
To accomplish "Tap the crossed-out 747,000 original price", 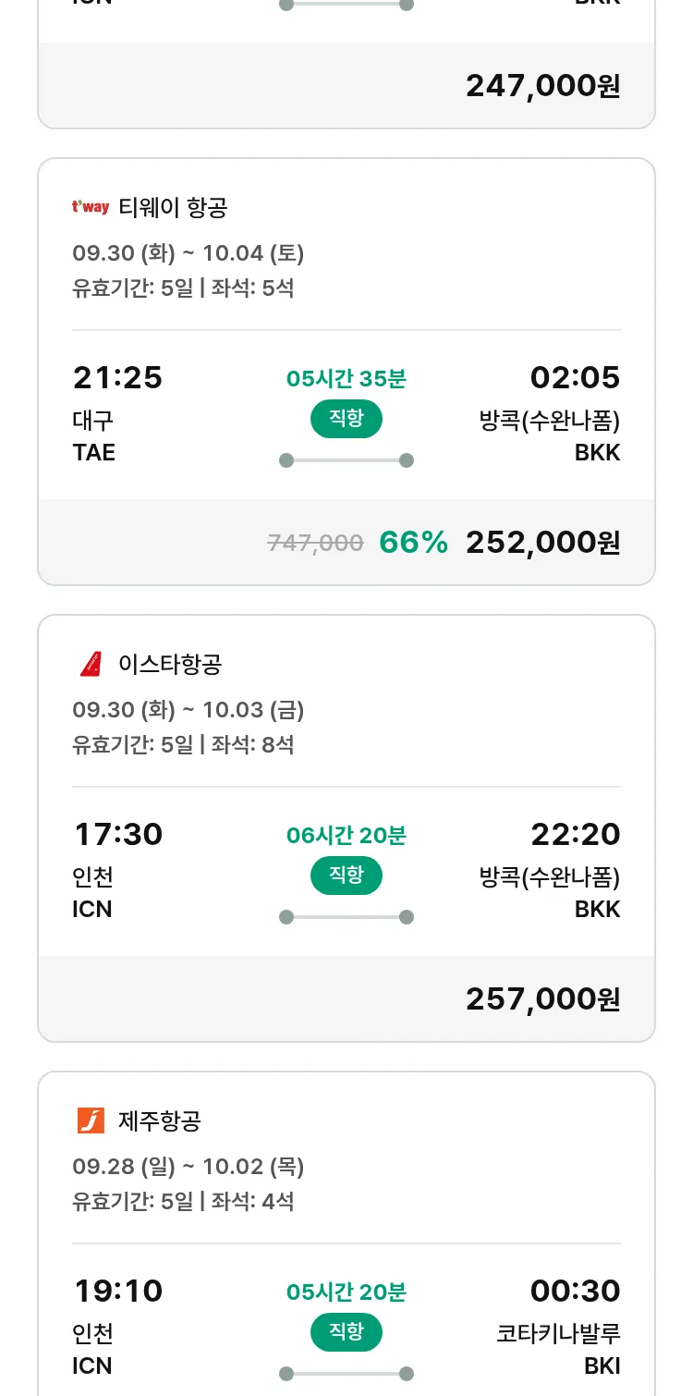I will click(x=315, y=544).
